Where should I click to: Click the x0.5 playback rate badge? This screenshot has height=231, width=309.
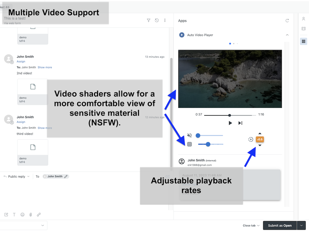(x=260, y=140)
